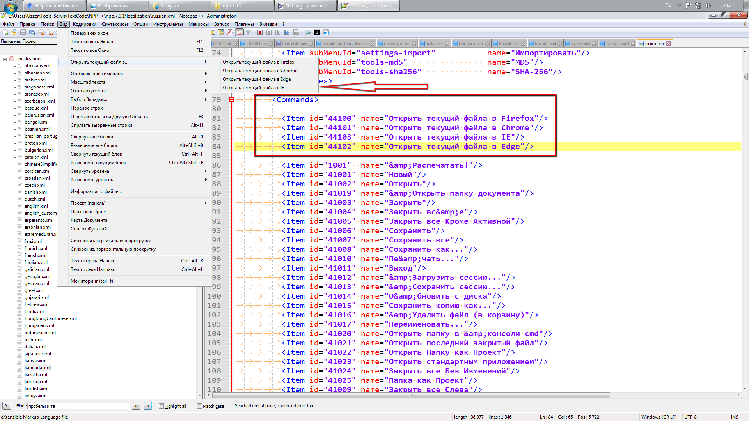Screen dimensions: 749x421
Task: Click the RU language indicator
Action: (669, 5)
